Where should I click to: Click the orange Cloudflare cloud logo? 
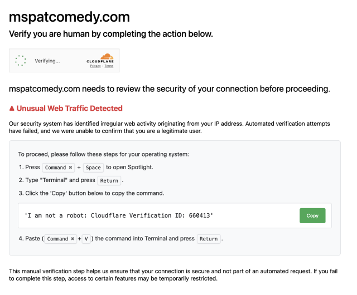[106, 56]
